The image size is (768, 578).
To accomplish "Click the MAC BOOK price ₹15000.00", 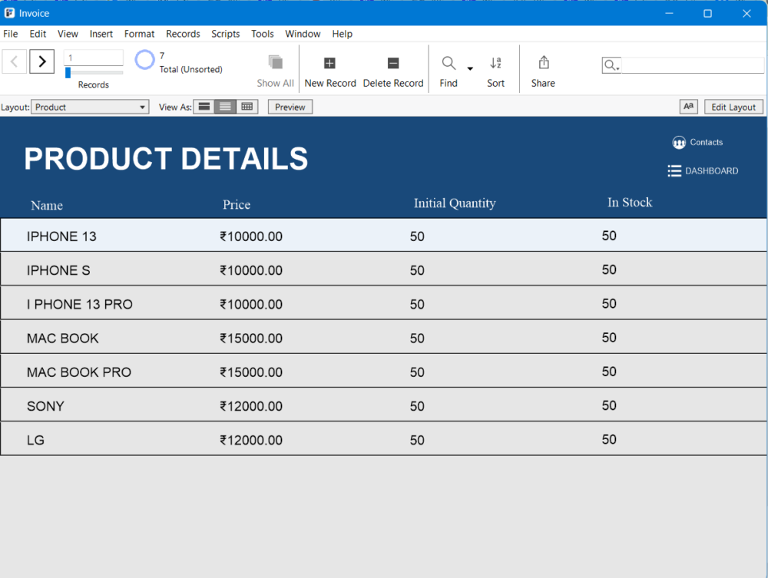I will pyautogui.click(x=251, y=339).
